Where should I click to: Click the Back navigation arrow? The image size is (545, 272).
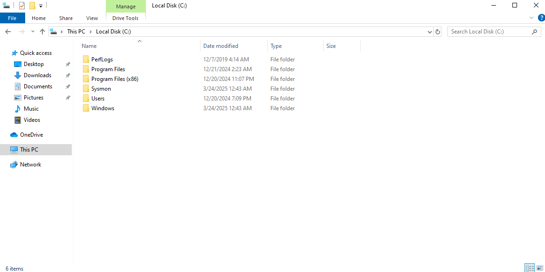click(8, 32)
